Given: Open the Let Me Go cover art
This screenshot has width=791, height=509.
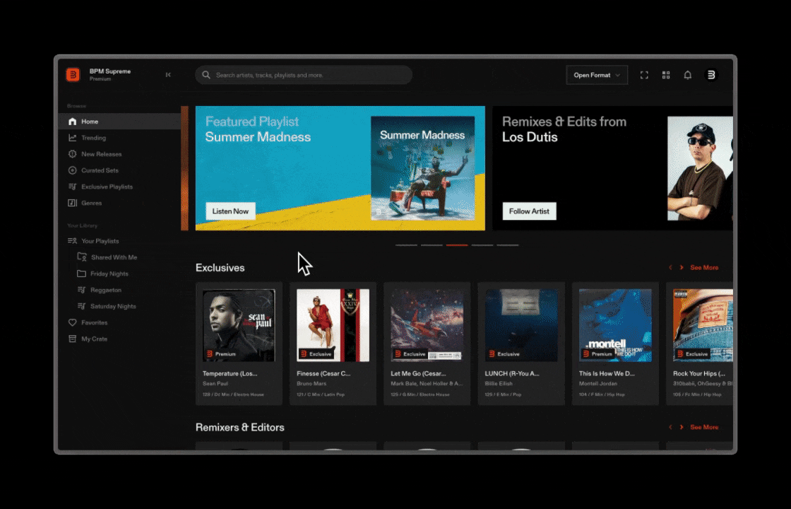Looking at the screenshot, I should pos(427,325).
